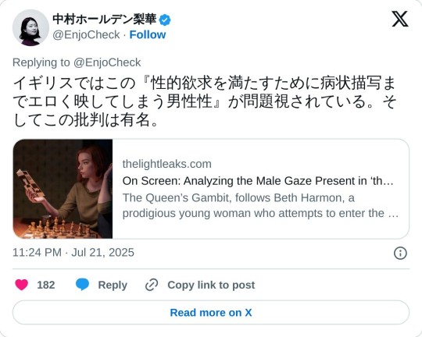The width and height of the screenshot is (422, 337).
Task: Open the profile avatar photo
Action: pyautogui.click(x=30, y=27)
